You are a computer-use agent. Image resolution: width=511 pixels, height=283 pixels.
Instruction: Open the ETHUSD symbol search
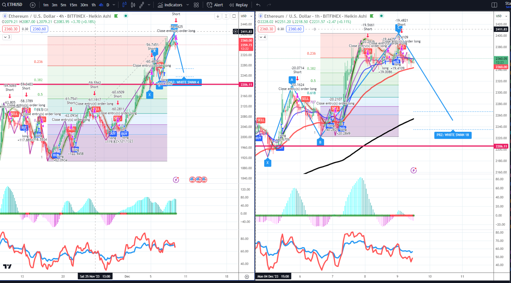[x=13, y=5]
